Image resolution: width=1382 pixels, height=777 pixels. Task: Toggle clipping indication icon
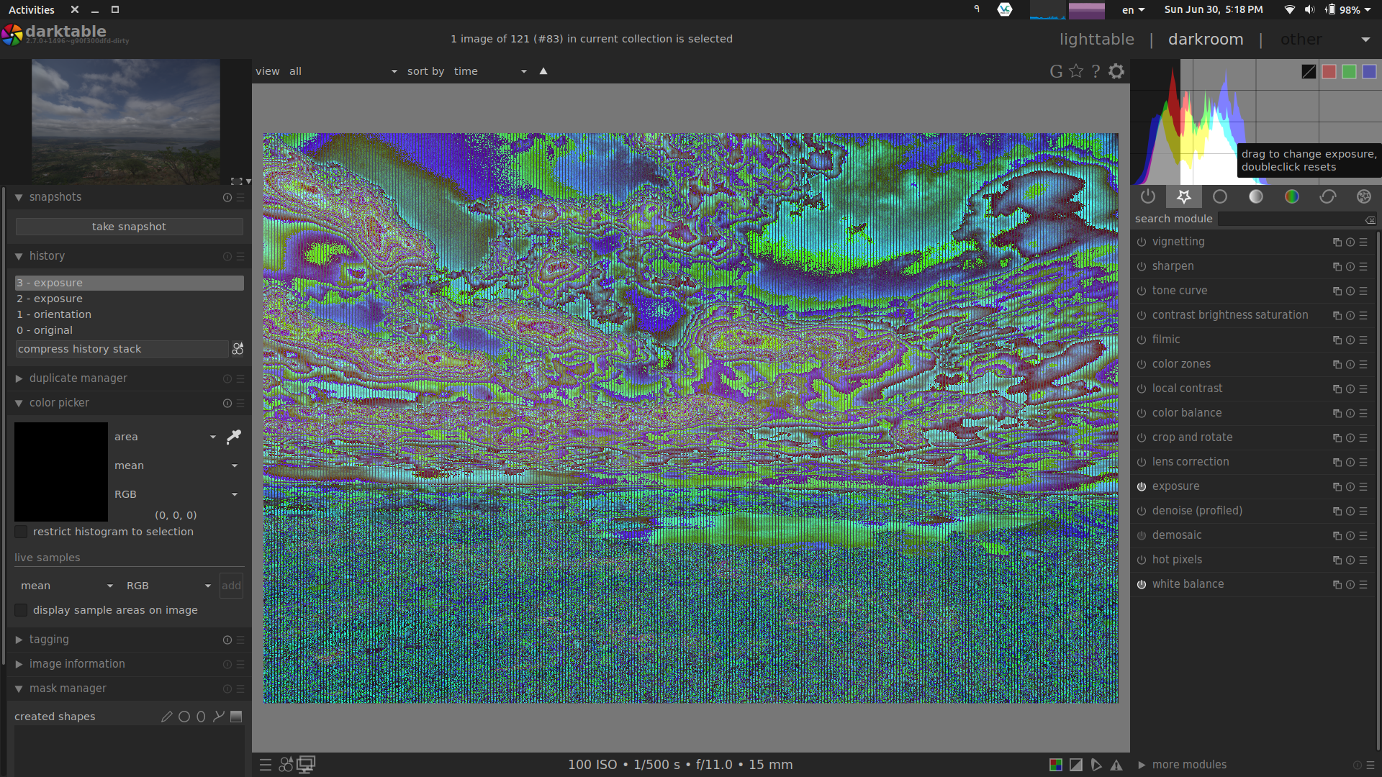coord(1076,765)
